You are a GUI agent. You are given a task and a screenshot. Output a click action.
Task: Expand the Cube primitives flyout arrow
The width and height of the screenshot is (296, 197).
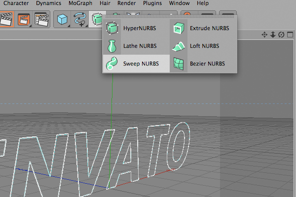pyautogui.click(x=69, y=26)
